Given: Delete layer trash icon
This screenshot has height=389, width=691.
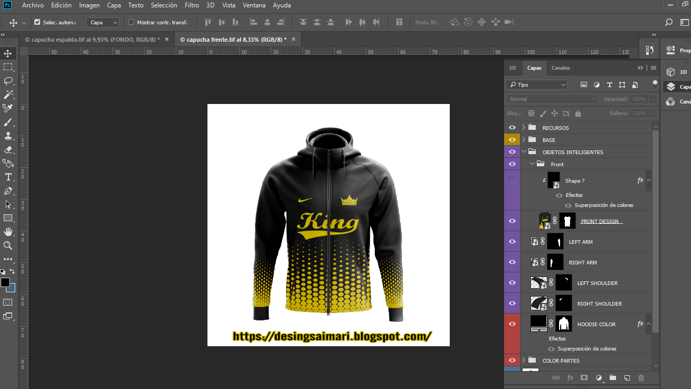Looking at the screenshot, I should tap(641, 378).
